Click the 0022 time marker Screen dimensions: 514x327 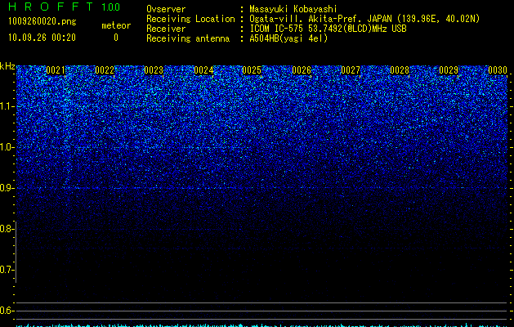pos(105,70)
